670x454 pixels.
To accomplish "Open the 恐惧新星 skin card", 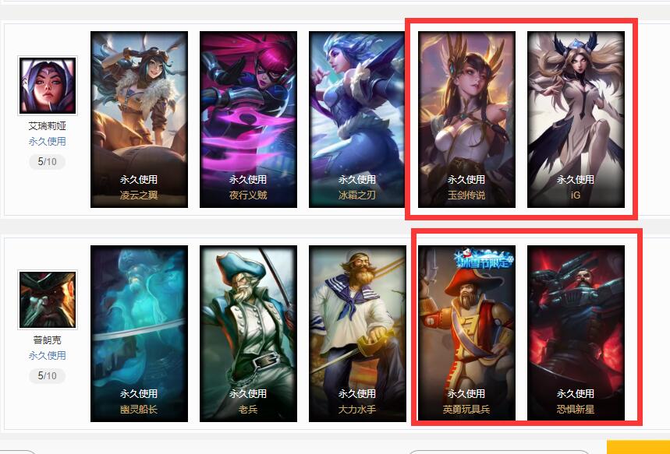I will [576, 333].
